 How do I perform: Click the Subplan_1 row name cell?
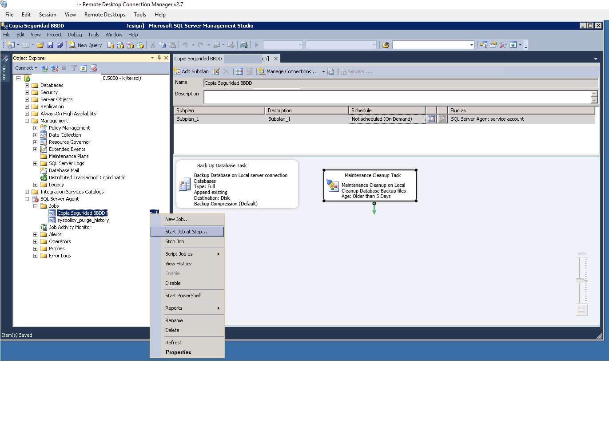coord(219,119)
